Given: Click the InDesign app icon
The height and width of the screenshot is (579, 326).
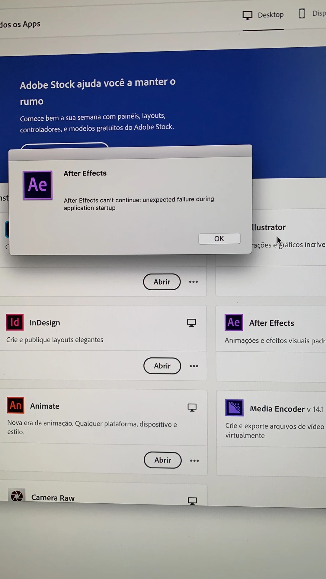Looking at the screenshot, I should tap(15, 322).
